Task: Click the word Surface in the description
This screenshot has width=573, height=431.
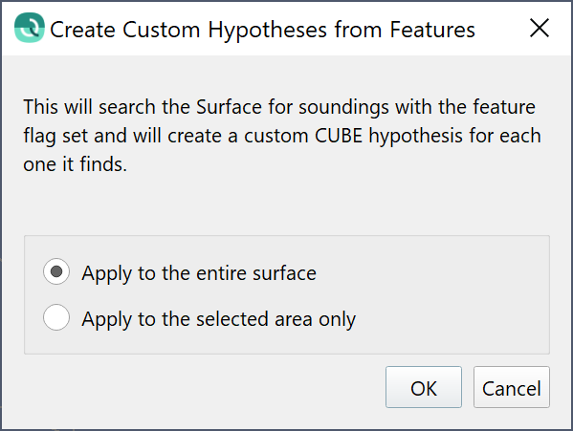Action: (x=229, y=107)
